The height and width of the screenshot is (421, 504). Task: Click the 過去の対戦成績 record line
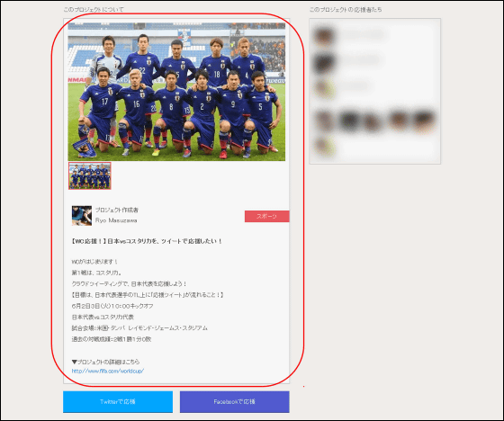click(x=112, y=339)
